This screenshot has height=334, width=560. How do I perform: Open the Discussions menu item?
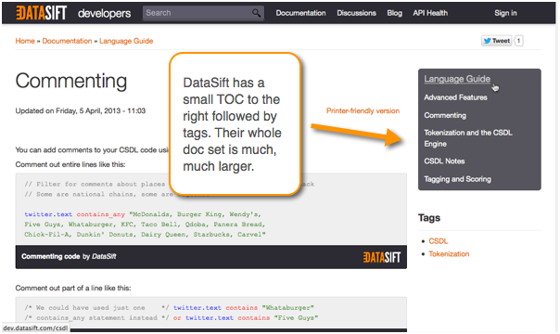pos(356,13)
